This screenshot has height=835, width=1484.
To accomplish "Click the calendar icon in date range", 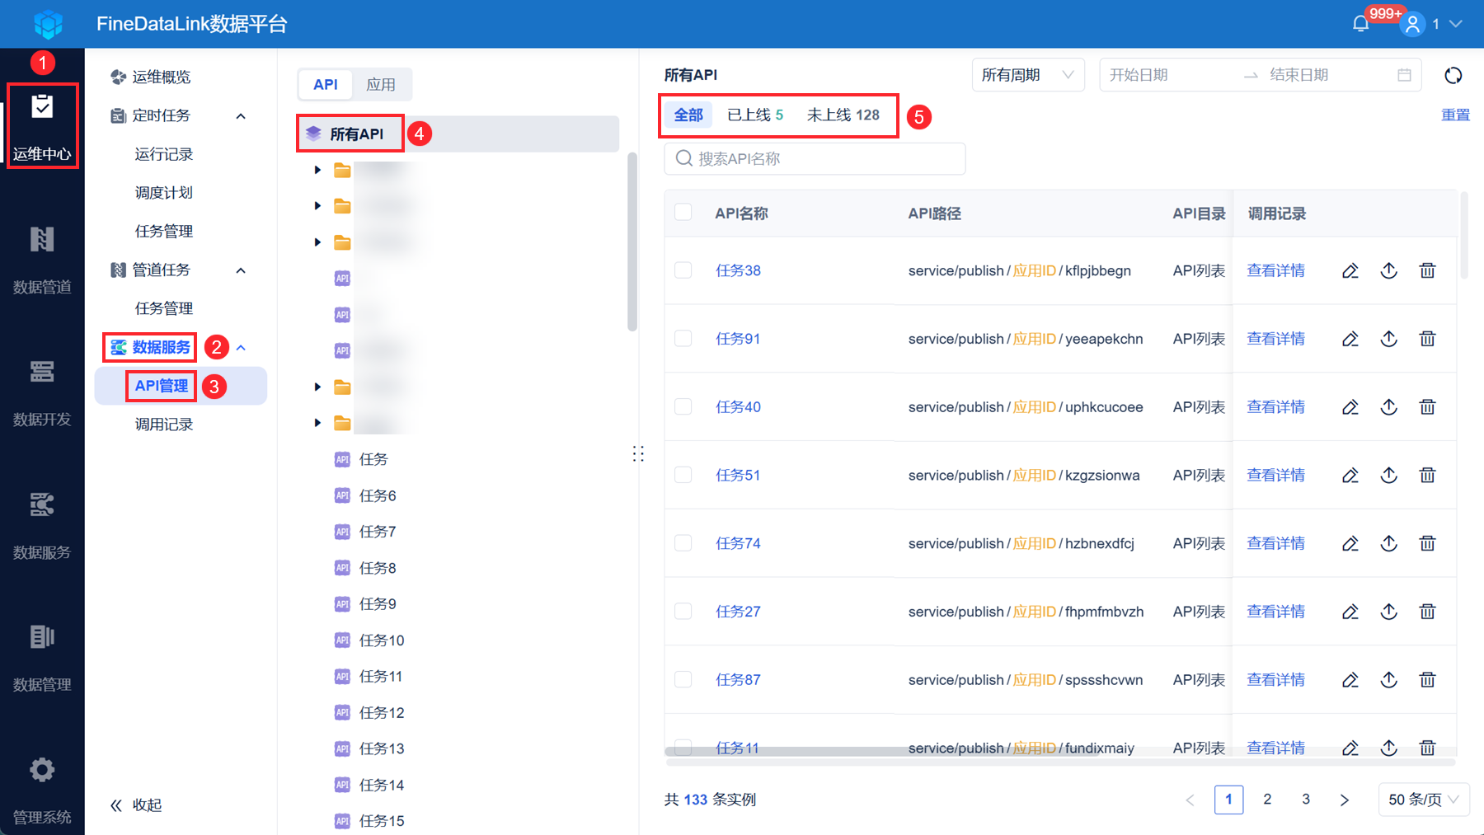I will (1405, 75).
